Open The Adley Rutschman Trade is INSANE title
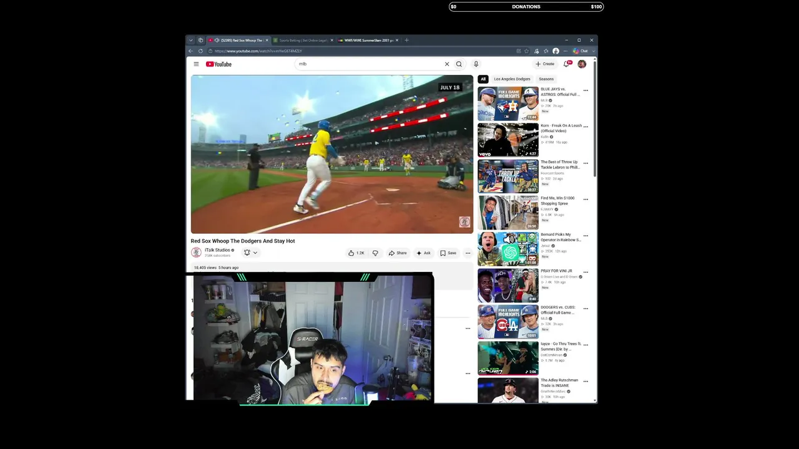The width and height of the screenshot is (799, 449). pos(560,383)
